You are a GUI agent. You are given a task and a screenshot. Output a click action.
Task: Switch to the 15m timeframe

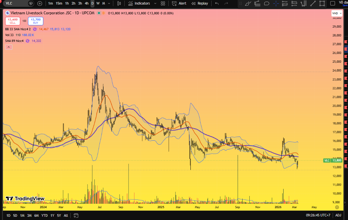[x=59, y=3]
